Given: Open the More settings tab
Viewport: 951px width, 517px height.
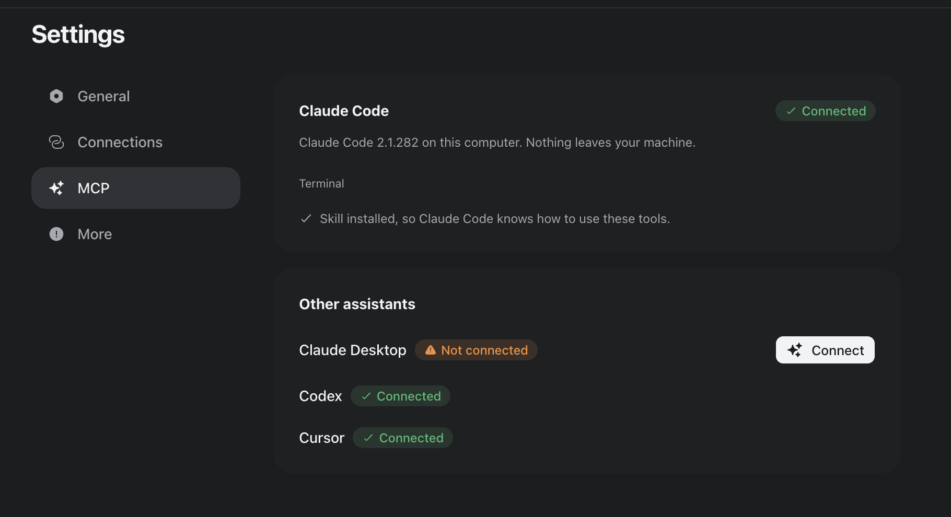Looking at the screenshot, I should [136, 234].
